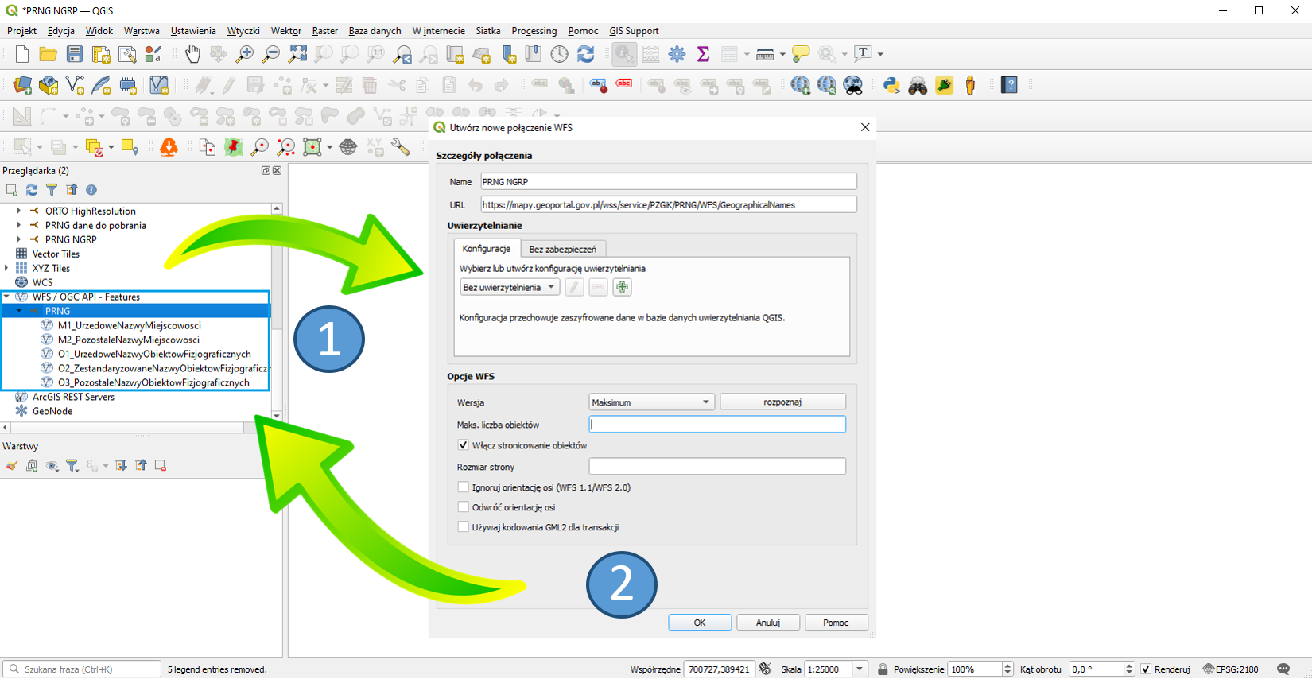Open the Skala scale dropdown
This screenshot has height=683, width=1312.
[860, 669]
